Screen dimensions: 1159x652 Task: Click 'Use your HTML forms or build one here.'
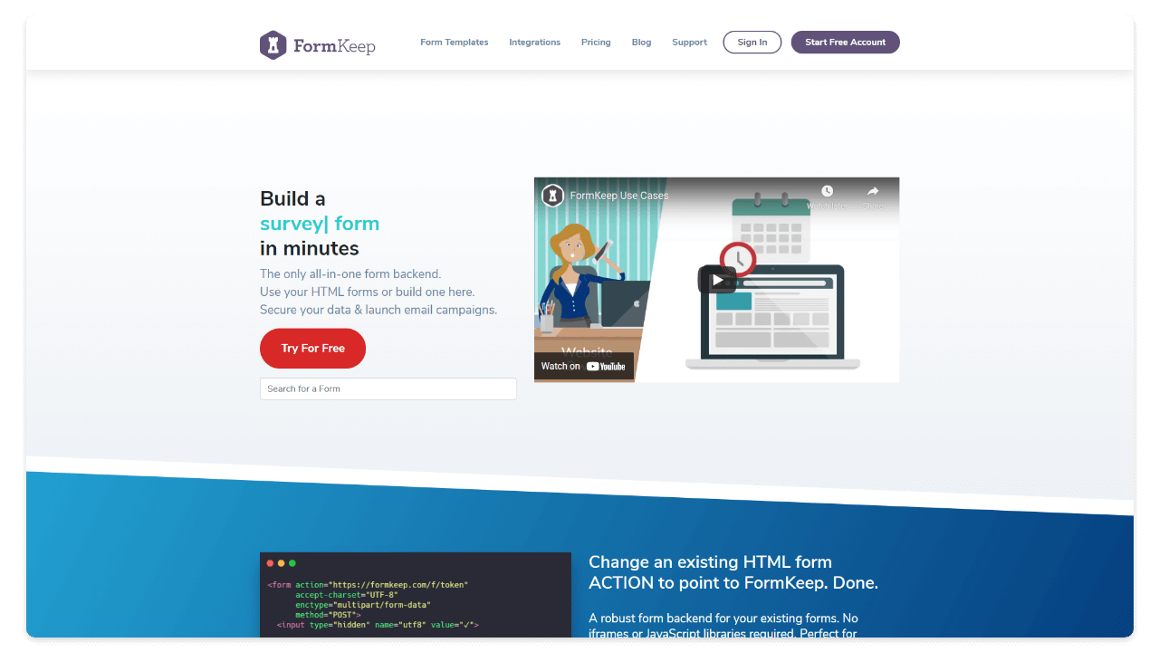pyautogui.click(x=368, y=292)
